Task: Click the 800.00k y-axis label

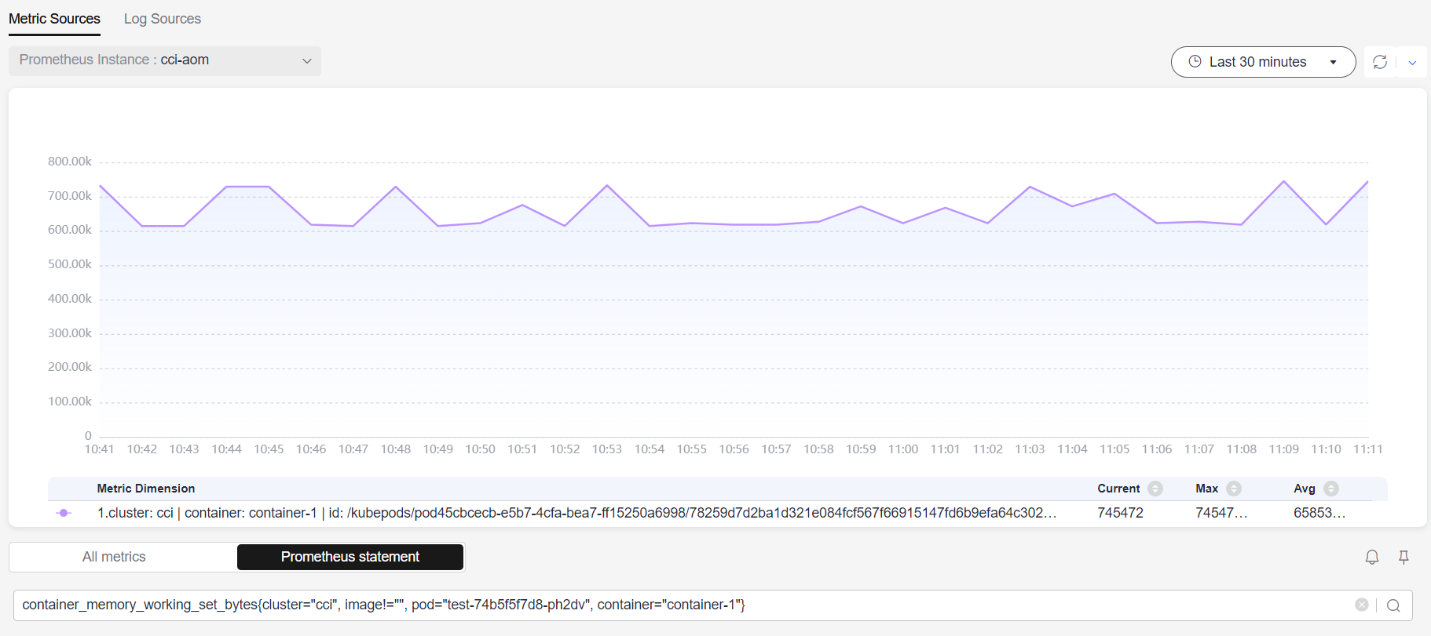Action: click(x=70, y=162)
